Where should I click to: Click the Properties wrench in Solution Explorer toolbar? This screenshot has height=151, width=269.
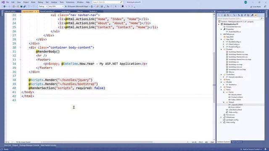coord(252,15)
